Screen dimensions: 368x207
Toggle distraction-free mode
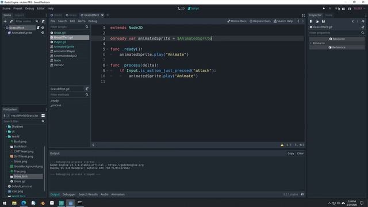(303, 16)
